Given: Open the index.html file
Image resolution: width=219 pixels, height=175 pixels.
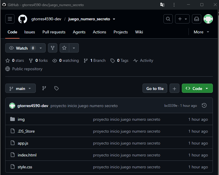Looking at the screenshot, I should (x=27, y=155).
